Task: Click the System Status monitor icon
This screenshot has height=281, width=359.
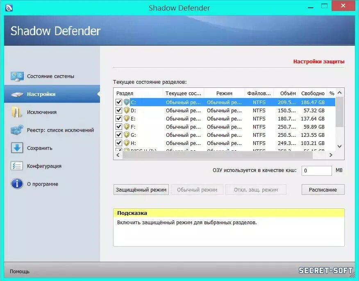Action: pyautogui.click(x=17, y=76)
